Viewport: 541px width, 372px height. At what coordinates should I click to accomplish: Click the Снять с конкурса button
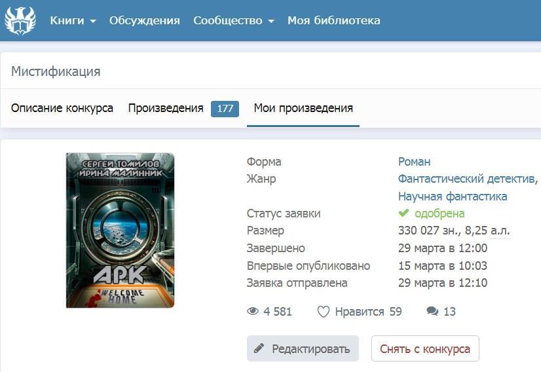coord(425,348)
